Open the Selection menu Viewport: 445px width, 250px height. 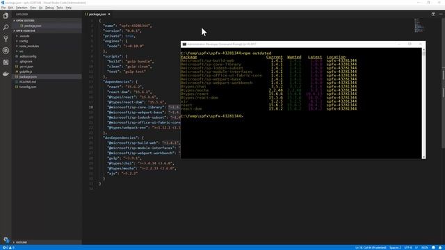click(22, 8)
